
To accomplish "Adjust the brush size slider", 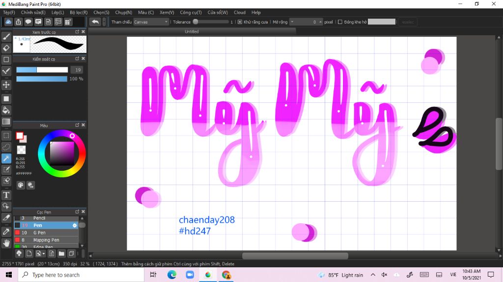I will [42, 70].
